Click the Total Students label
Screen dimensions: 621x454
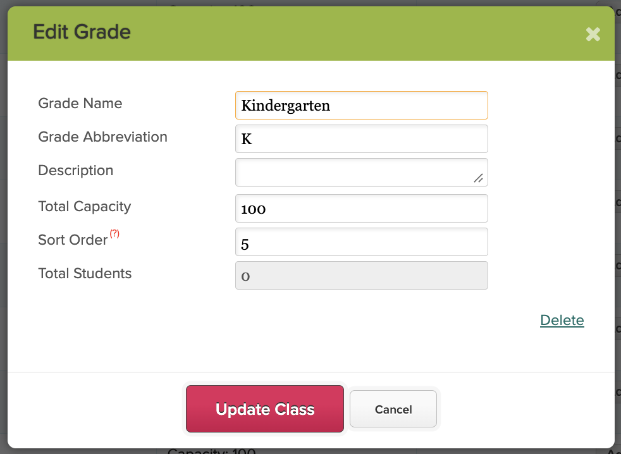(85, 273)
